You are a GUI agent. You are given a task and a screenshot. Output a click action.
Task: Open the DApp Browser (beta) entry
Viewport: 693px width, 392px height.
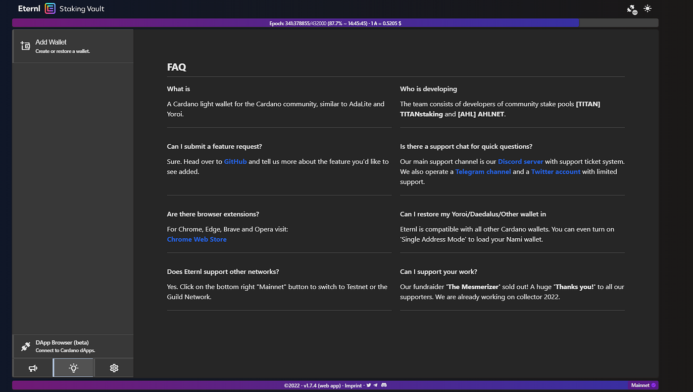pyautogui.click(x=73, y=346)
